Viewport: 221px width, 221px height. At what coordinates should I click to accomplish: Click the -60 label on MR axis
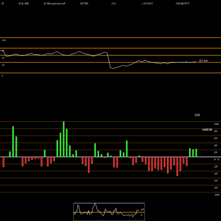tap(216, 181)
